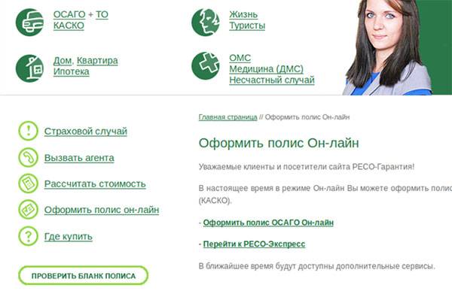This screenshot has width=452, height=300.
Task: Open the Туристы link
Action: (247, 26)
